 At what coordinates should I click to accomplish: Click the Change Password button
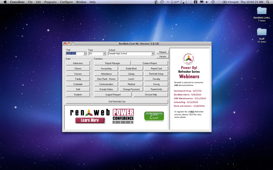coord(131,89)
